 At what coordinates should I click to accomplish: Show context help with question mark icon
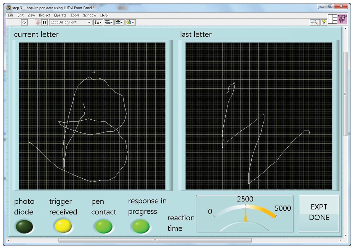324,22
